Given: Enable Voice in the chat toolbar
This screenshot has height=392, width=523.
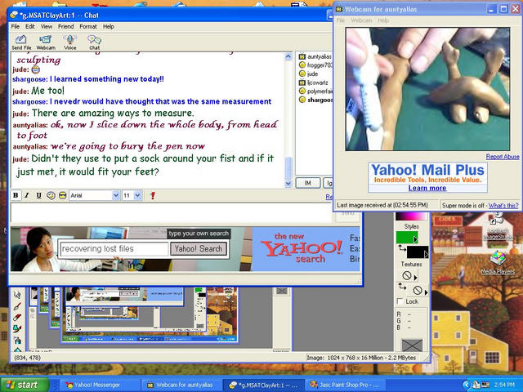Looking at the screenshot, I should point(70,42).
